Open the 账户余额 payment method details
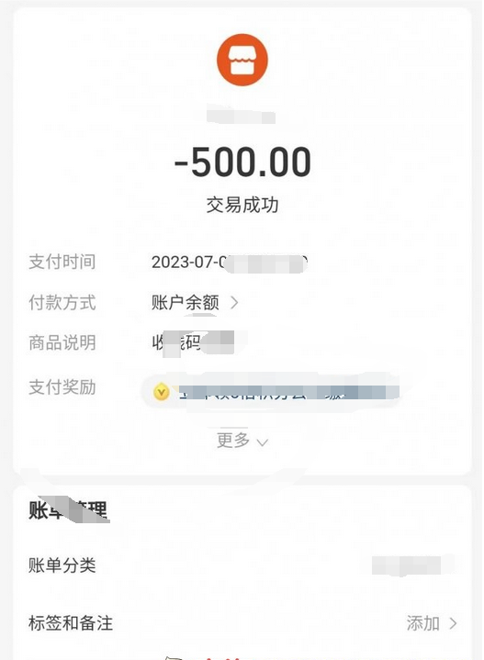Screen dimensions: 484x660 (x=186, y=302)
